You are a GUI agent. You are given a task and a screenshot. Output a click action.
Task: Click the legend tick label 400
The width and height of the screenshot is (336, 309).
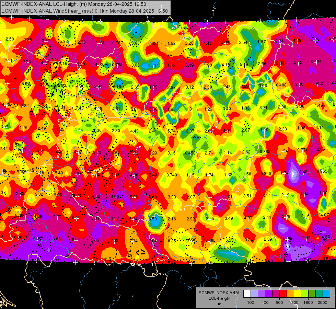pyautogui.click(x=265, y=302)
